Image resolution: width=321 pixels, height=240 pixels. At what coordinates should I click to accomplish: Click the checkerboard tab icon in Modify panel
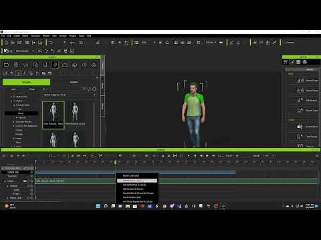[x=298, y=62]
